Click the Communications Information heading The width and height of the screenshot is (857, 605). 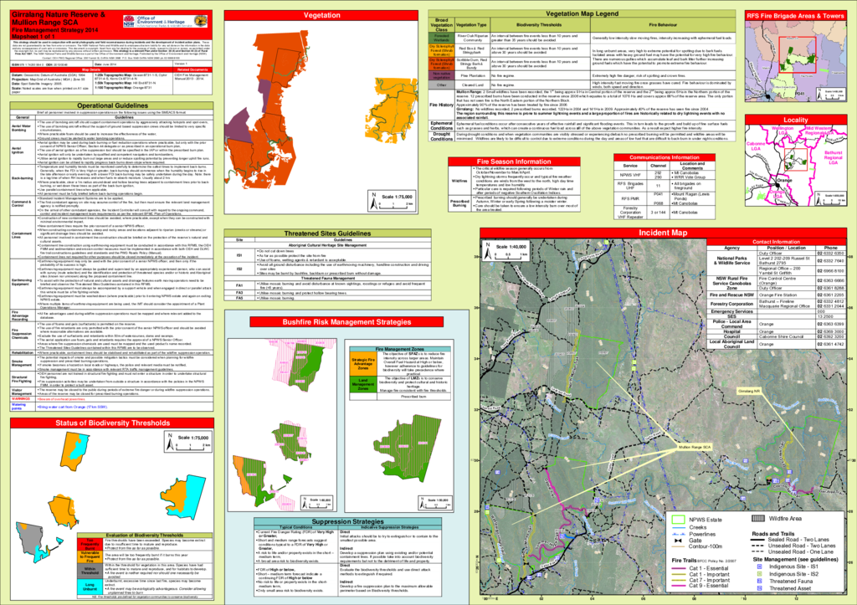pyautogui.click(x=664, y=157)
